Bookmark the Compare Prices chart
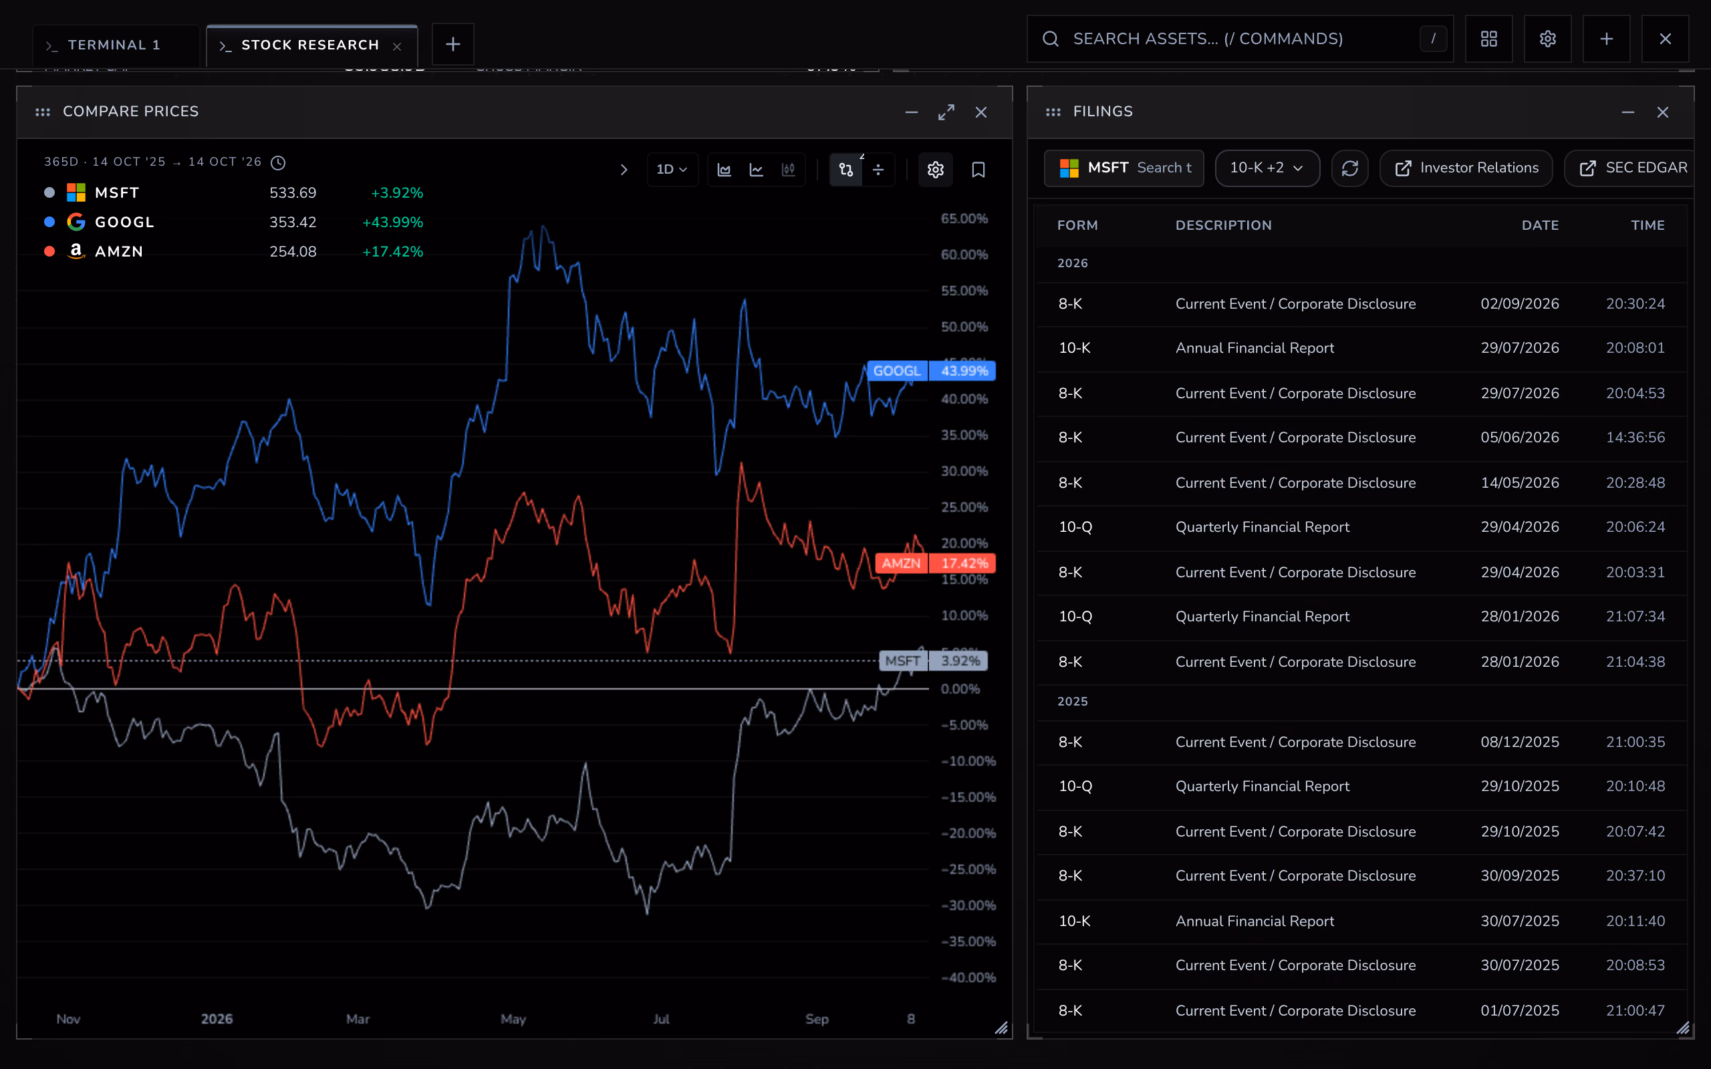This screenshot has height=1069, width=1711. tap(978, 170)
